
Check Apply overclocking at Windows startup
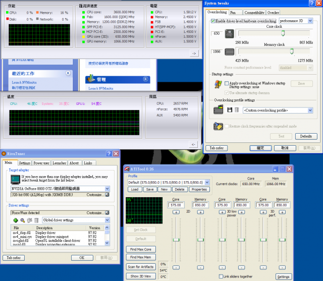click(227, 83)
